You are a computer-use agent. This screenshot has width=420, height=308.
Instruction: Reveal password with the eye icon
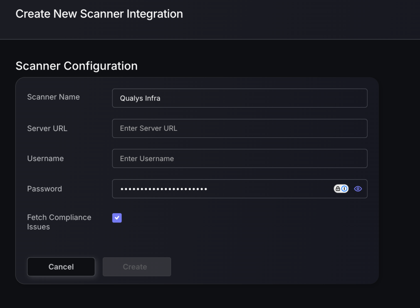click(358, 189)
